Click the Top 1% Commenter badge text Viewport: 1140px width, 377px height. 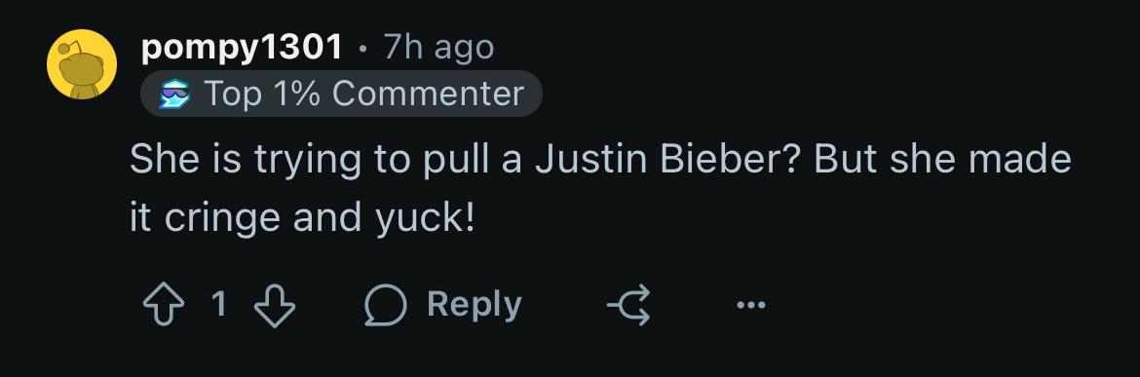tap(363, 94)
